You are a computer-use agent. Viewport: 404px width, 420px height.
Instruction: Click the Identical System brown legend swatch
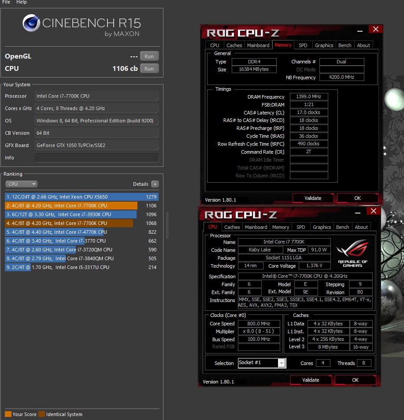point(41,414)
